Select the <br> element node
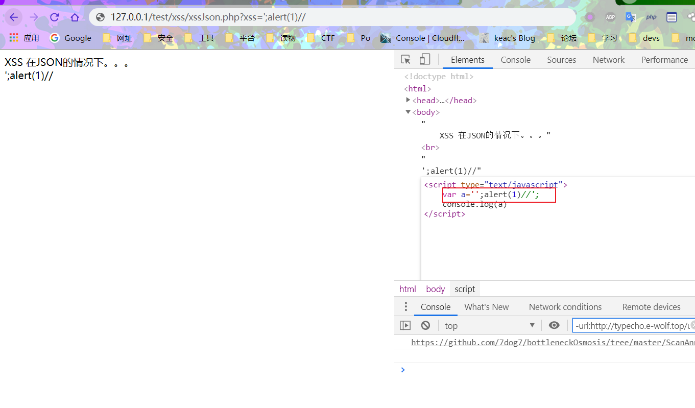 click(x=430, y=147)
